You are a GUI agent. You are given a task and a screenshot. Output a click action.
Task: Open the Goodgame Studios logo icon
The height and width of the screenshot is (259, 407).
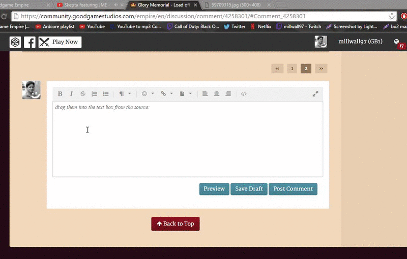click(15, 42)
